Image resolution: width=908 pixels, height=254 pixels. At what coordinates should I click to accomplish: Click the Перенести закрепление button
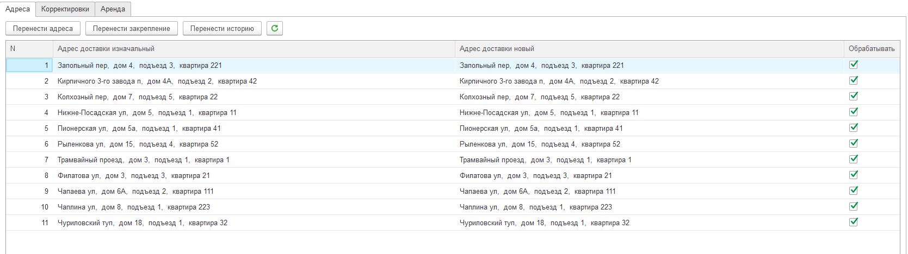[131, 28]
